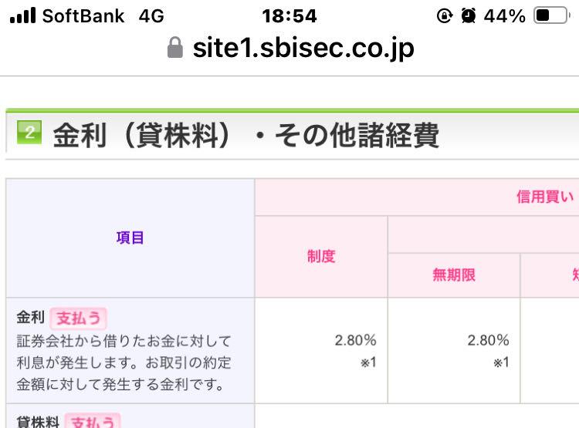Tap the 金利 row description text
Screen dimensions: 579x428
tap(124, 362)
